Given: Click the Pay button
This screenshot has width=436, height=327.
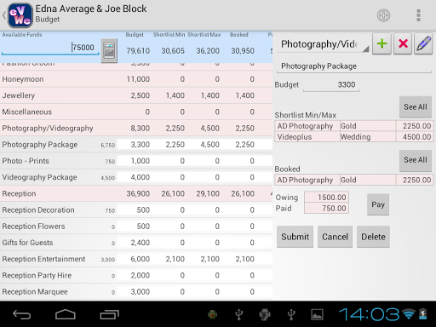Looking at the screenshot, I should [x=378, y=204].
